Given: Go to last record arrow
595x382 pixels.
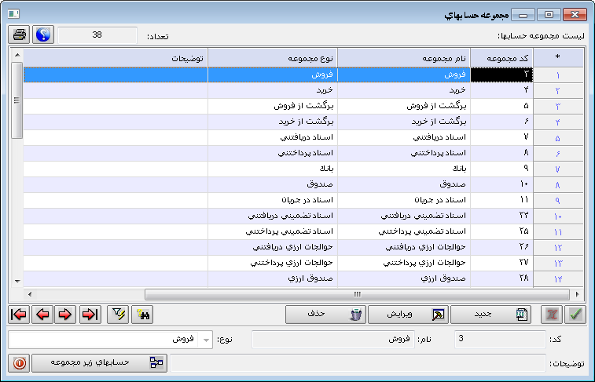Looking at the screenshot, I should [90, 315].
